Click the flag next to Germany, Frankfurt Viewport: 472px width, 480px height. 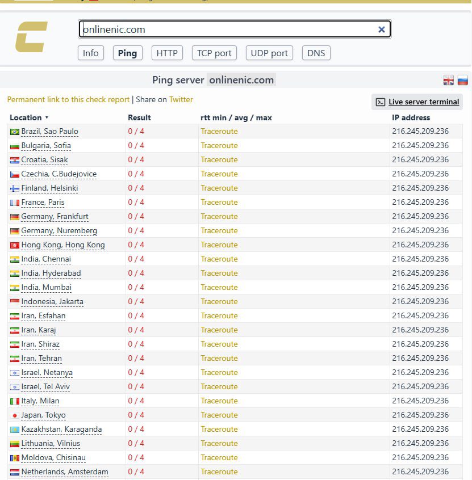coord(15,217)
